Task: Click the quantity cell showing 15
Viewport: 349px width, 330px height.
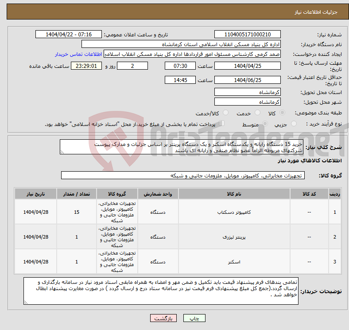Action: click(x=77, y=212)
